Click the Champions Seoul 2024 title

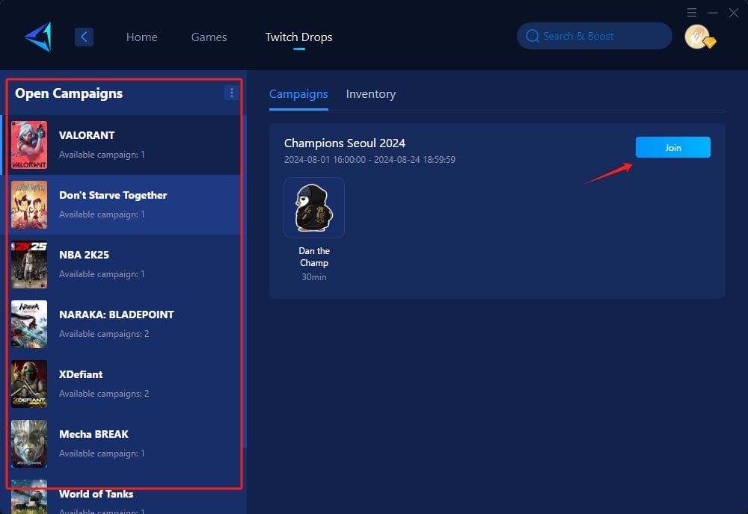[344, 143]
